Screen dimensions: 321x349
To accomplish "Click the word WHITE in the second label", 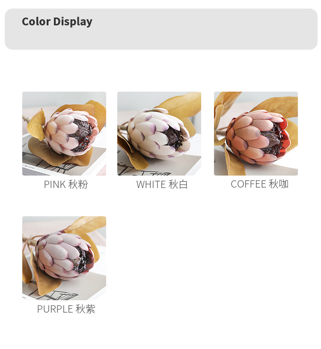I will coord(151,185).
